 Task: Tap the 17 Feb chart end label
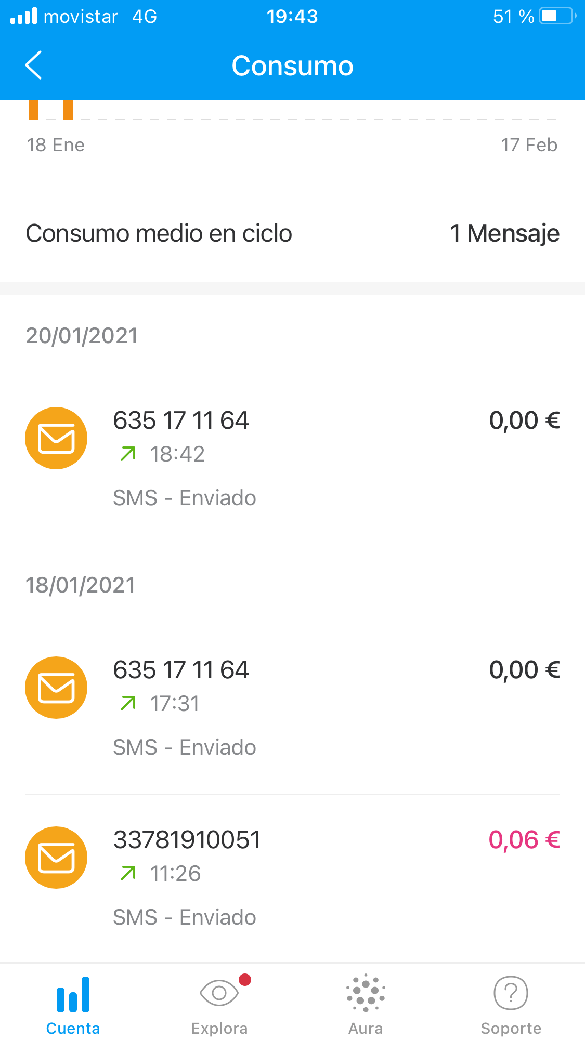point(529,145)
